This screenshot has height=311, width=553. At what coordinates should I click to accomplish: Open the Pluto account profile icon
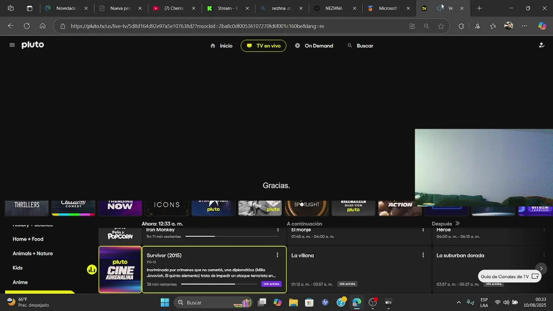(541, 45)
